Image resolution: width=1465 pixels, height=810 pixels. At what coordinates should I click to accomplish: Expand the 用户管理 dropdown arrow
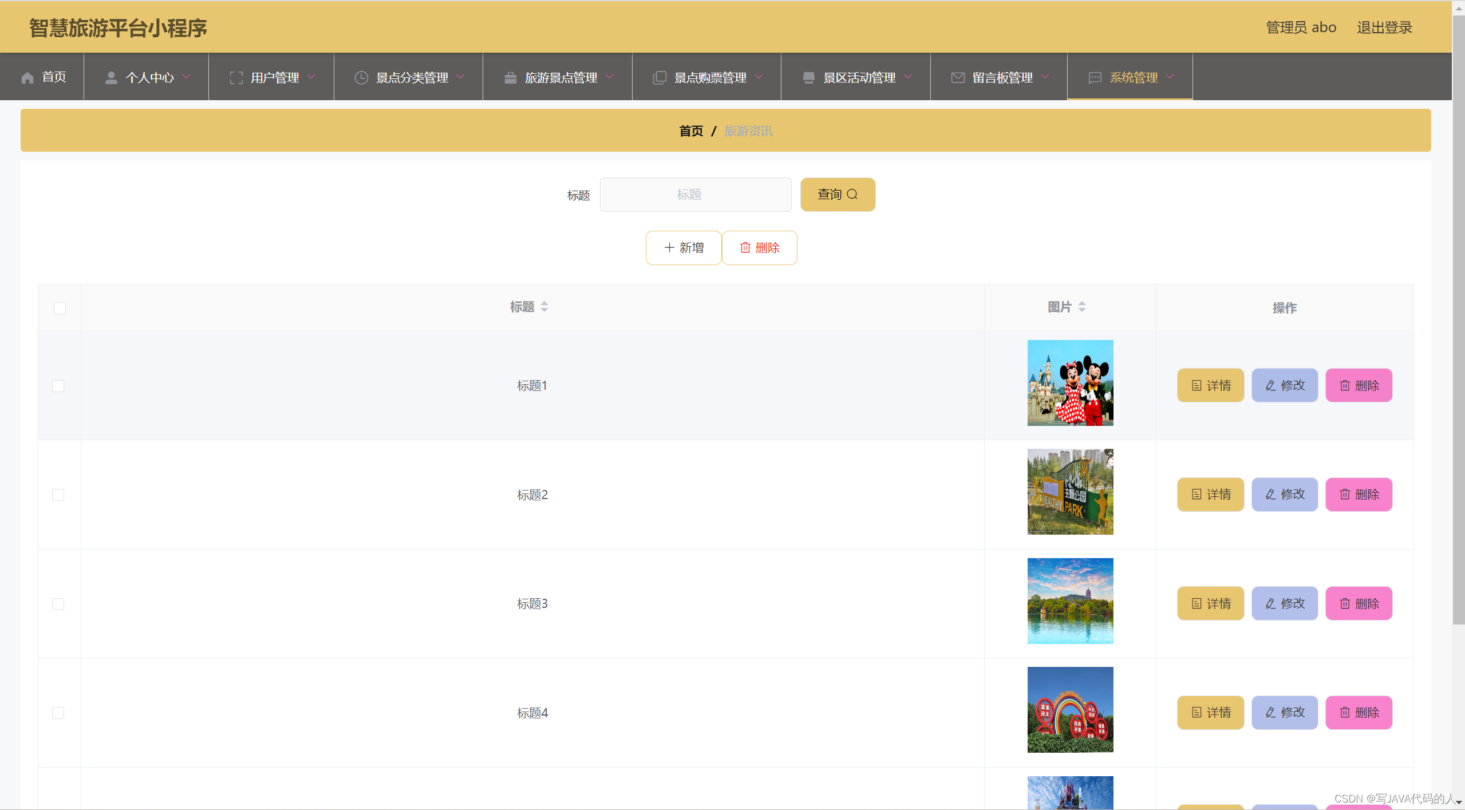click(x=311, y=77)
